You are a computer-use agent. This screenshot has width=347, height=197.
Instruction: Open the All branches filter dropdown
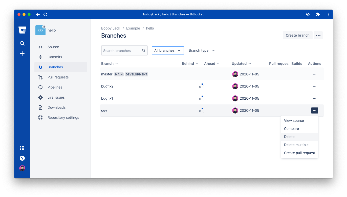pos(168,50)
